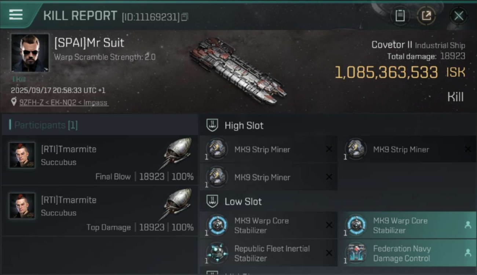
Task: Click the Covetor II ship image
Action: (x=238, y=70)
